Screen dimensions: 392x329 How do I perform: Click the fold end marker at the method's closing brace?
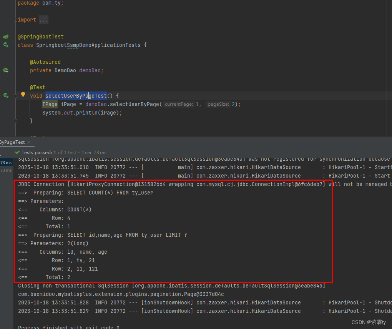click(x=15, y=121)
